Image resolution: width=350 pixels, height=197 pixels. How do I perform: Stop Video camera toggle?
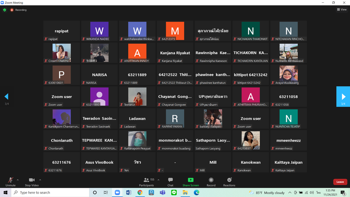click(x=32, y=182)
